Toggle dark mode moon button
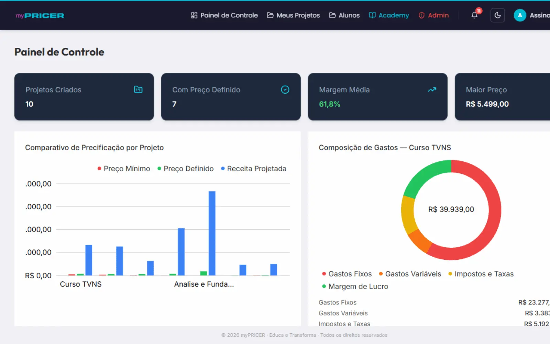This screenshot has width=550, height=344. (x=497, y=15)
